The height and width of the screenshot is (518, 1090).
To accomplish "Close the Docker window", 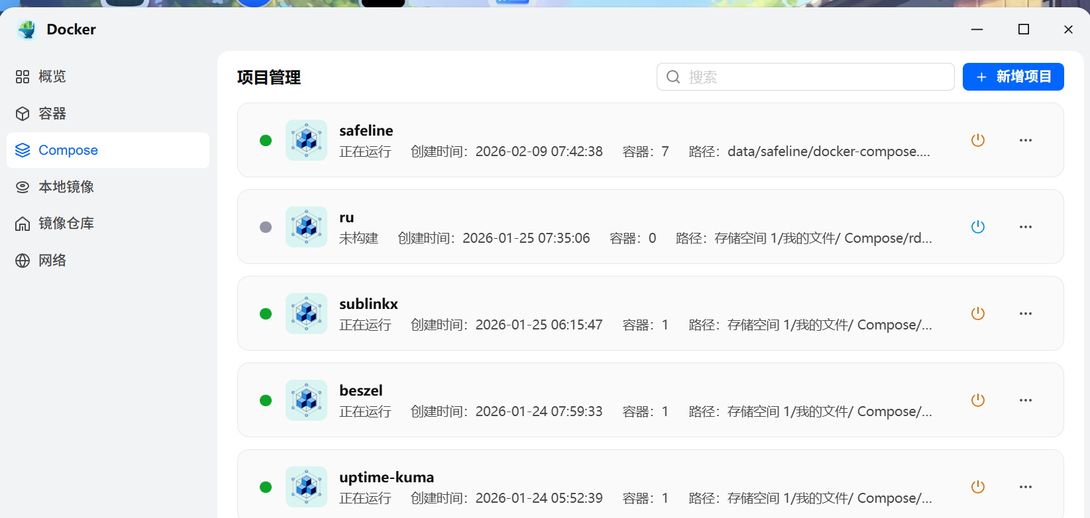I will click(1068, 29).
